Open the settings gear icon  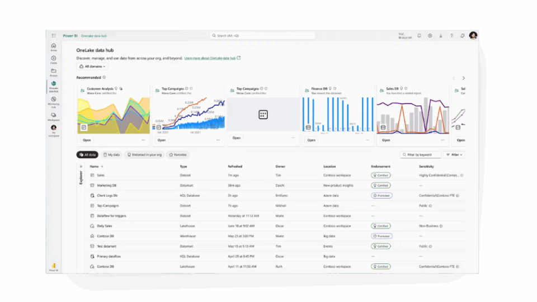[x=430, y=35]
